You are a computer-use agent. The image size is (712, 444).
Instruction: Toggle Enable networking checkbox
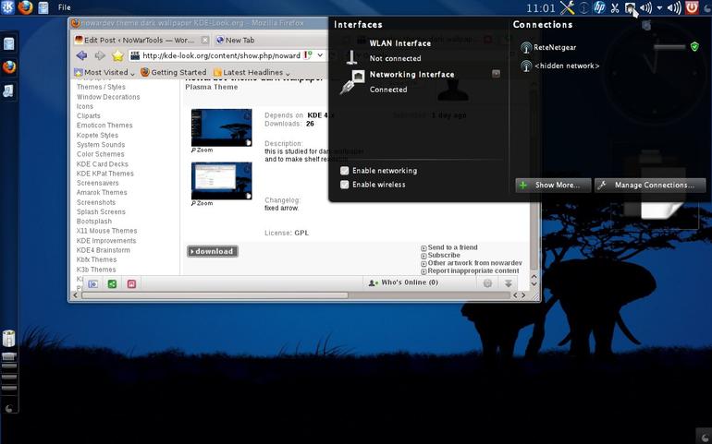click(345, 171)
